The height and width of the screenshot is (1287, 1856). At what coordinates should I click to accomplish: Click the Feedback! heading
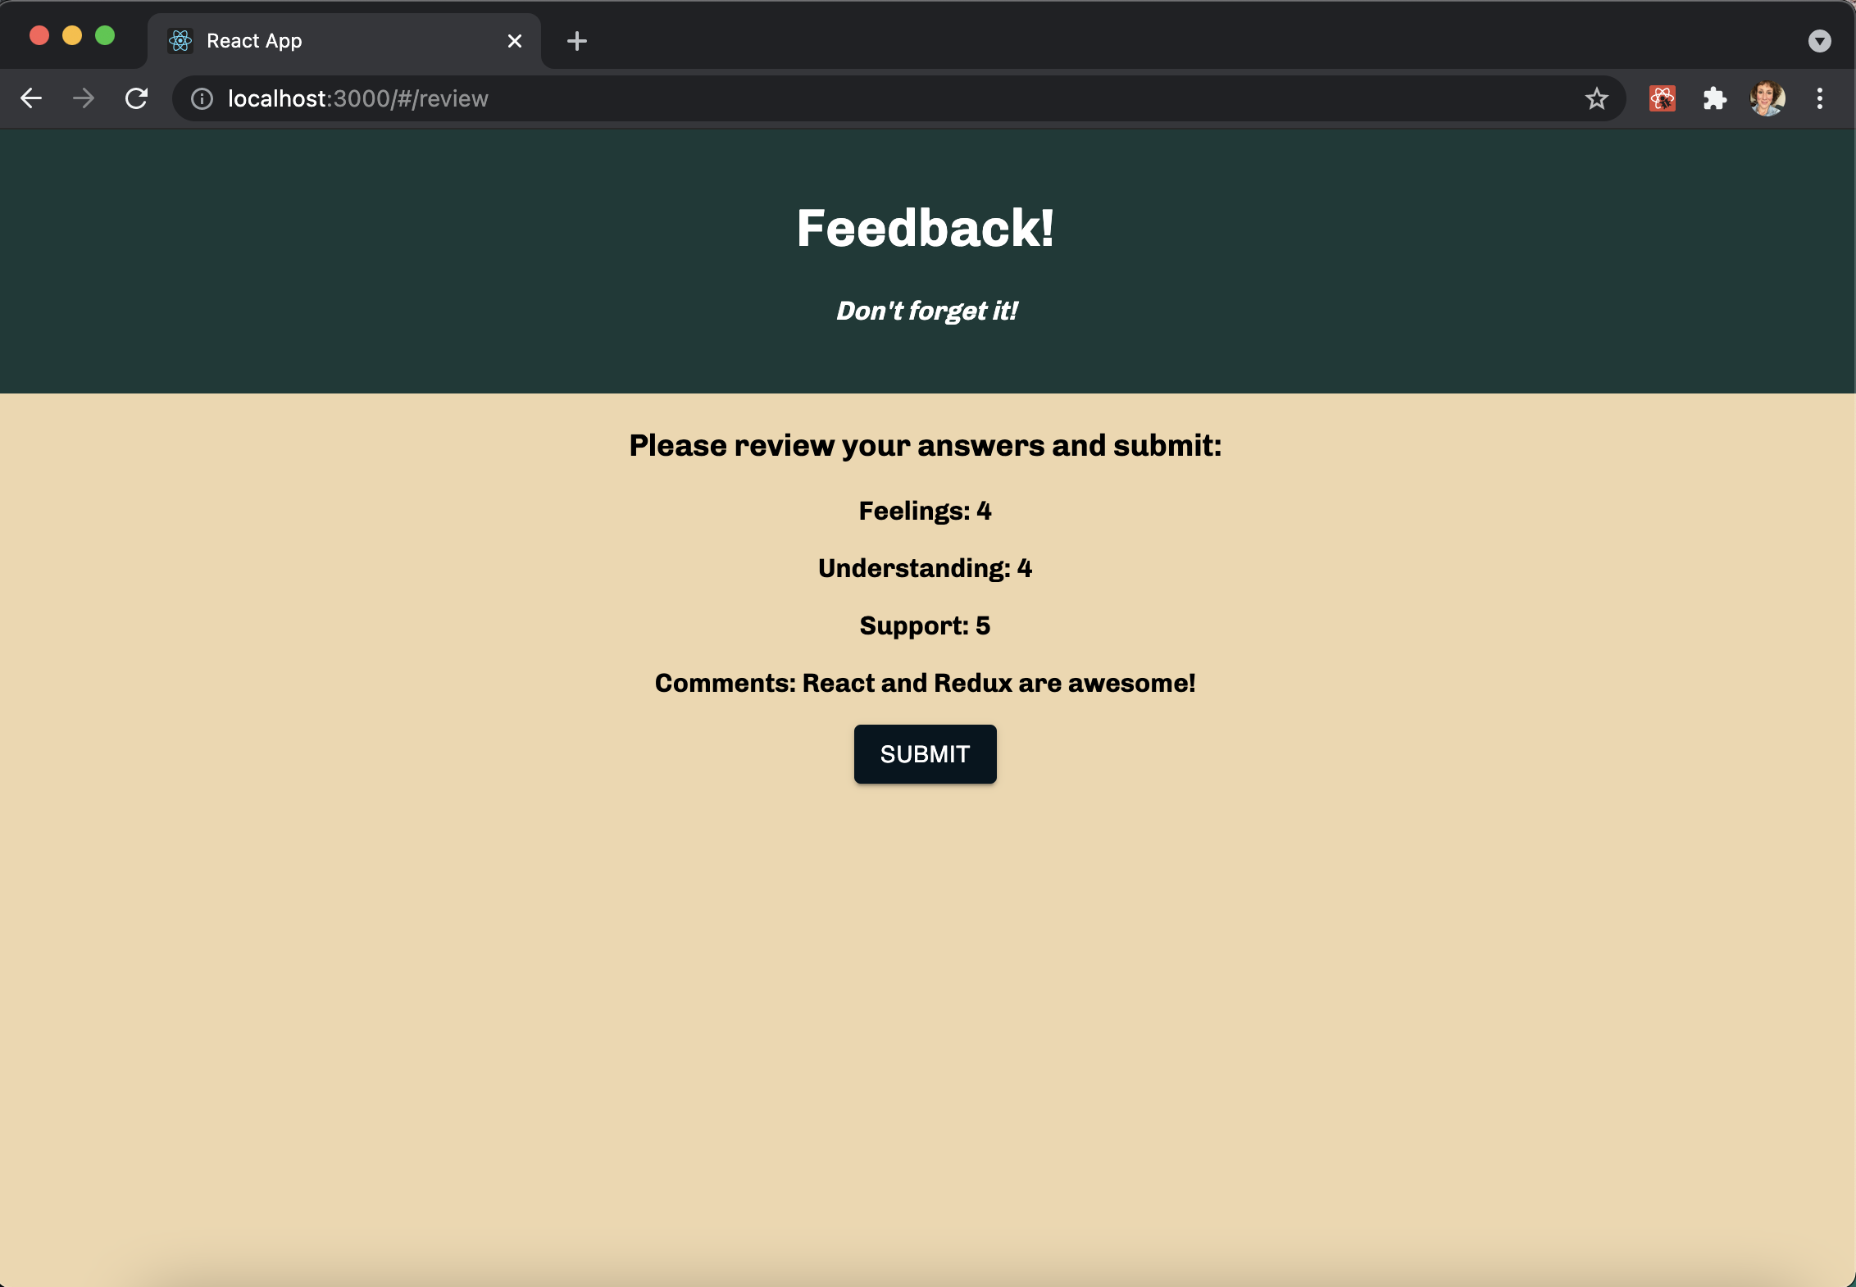(925, 228)
